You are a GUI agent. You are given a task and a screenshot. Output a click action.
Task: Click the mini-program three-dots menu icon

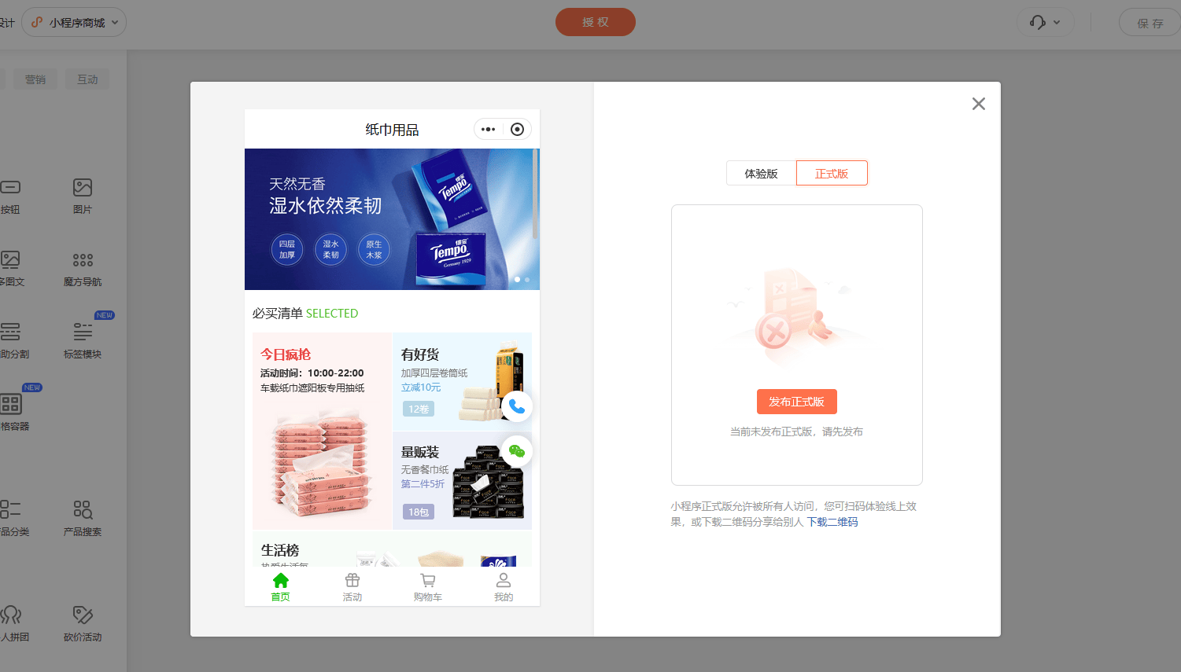(488, 129)
